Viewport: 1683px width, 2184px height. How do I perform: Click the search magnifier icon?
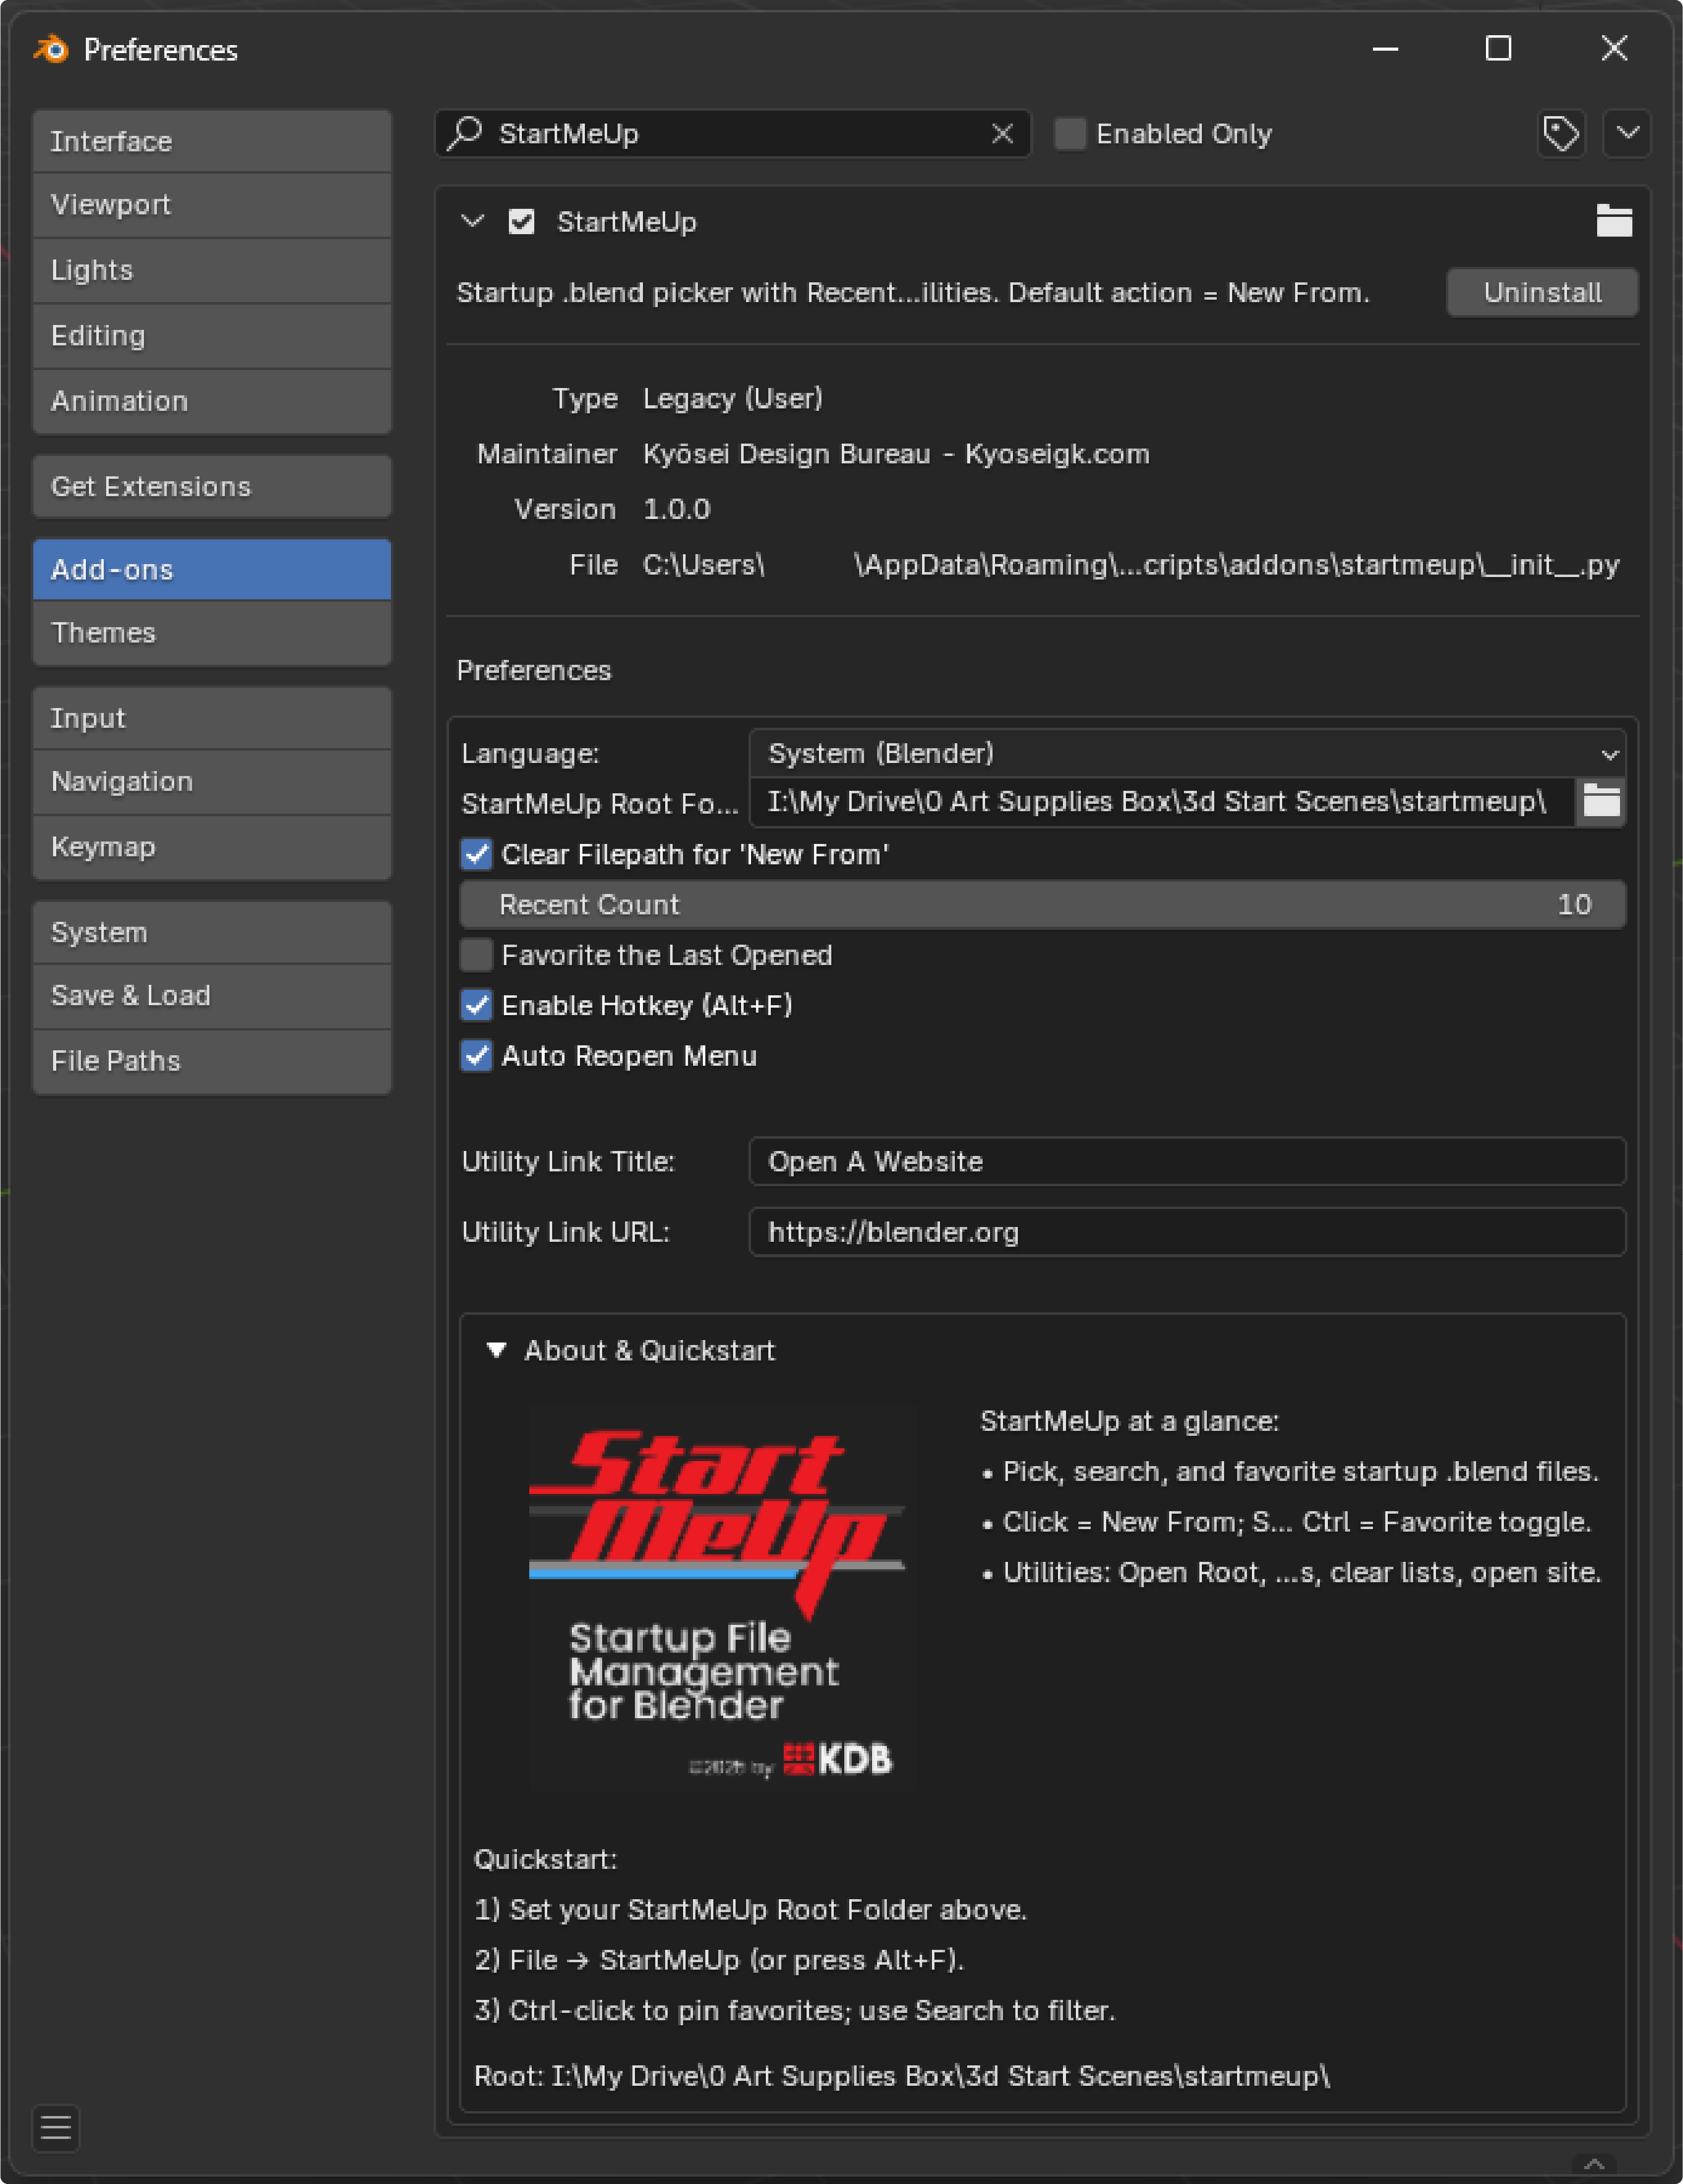pos(466,133)
